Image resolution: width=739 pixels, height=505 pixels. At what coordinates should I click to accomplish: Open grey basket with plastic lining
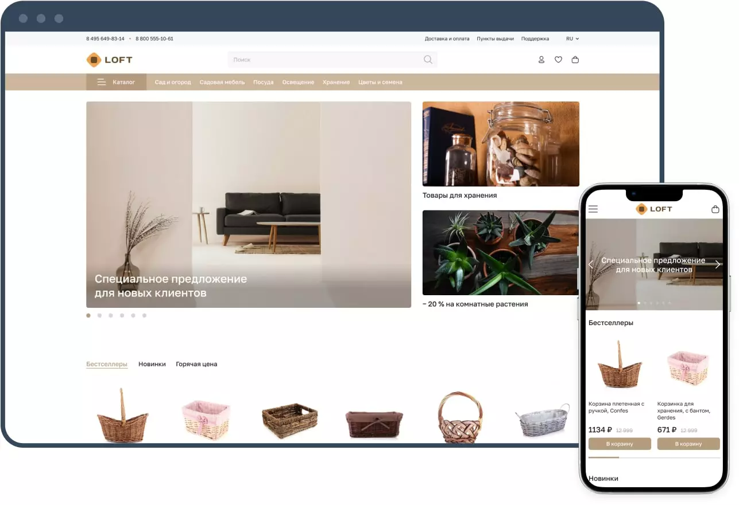point(543,421)
